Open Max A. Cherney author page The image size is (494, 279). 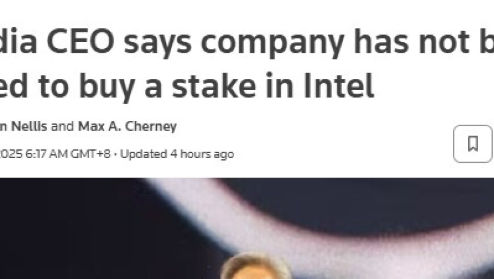127,126
